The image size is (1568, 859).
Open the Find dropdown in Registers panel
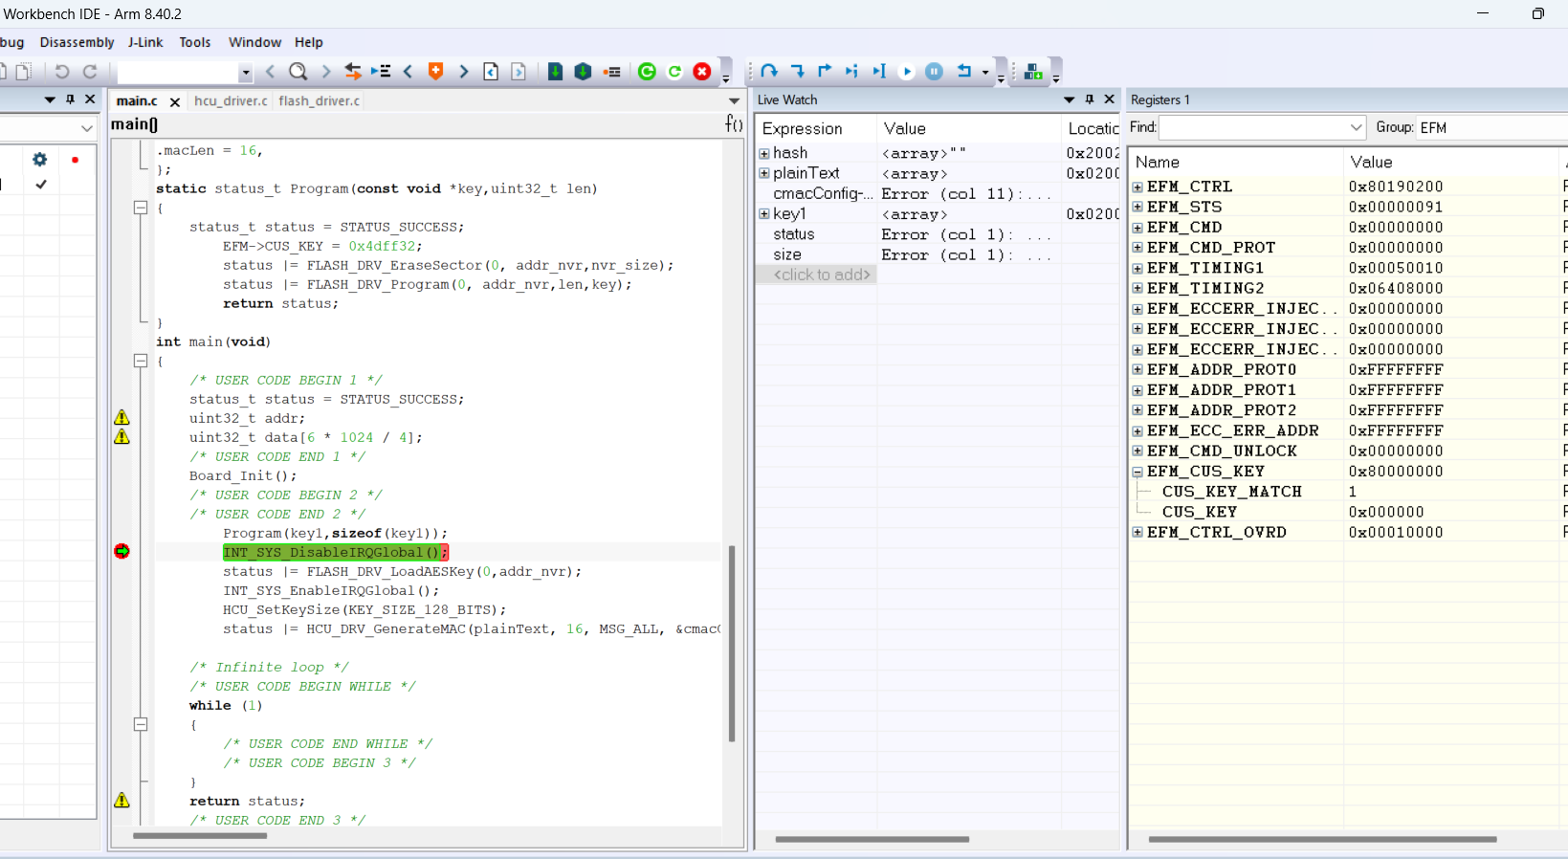1356,128
